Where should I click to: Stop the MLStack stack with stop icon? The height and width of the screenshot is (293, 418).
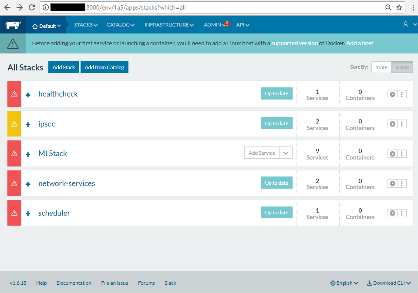(x=392, y=154)
